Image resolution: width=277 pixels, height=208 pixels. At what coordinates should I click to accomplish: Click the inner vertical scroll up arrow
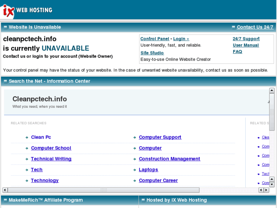[272, 179]
